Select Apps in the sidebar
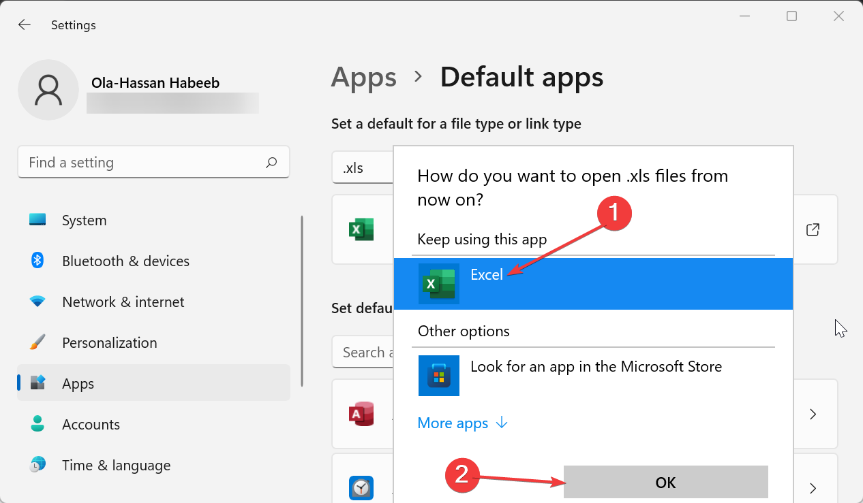Screen dimensions: 863x503 (x=153, y=383)
